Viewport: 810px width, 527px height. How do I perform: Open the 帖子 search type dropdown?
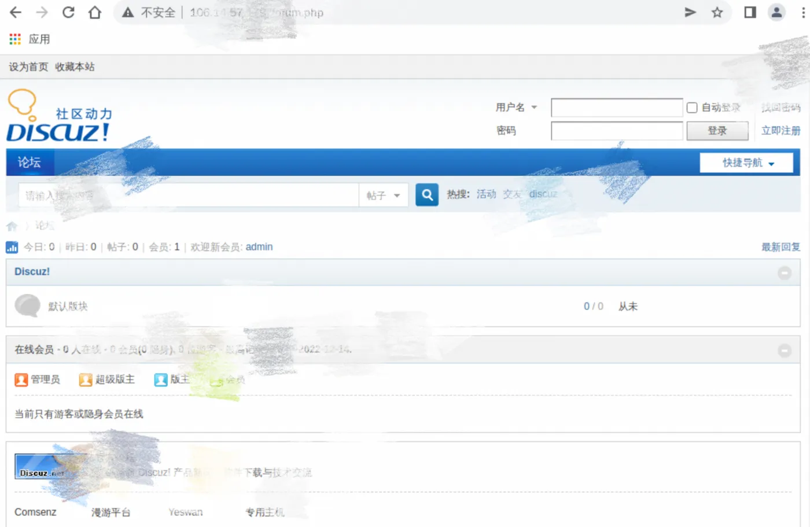point(383,196)
